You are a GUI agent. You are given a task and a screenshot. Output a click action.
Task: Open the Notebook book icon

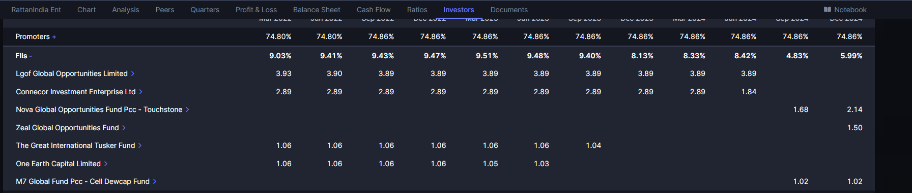point(828,10)
